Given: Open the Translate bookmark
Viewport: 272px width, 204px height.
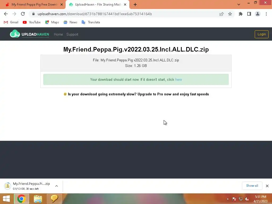Looking at the screenshot, I should tap(91, 22).
